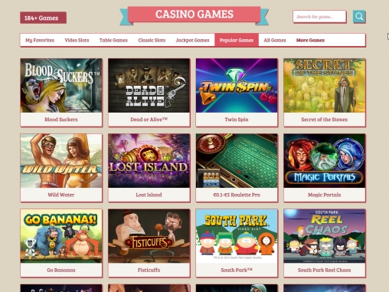Switch to the My Favorites tab
Viewport: 389px width, 292px height.
40,40
